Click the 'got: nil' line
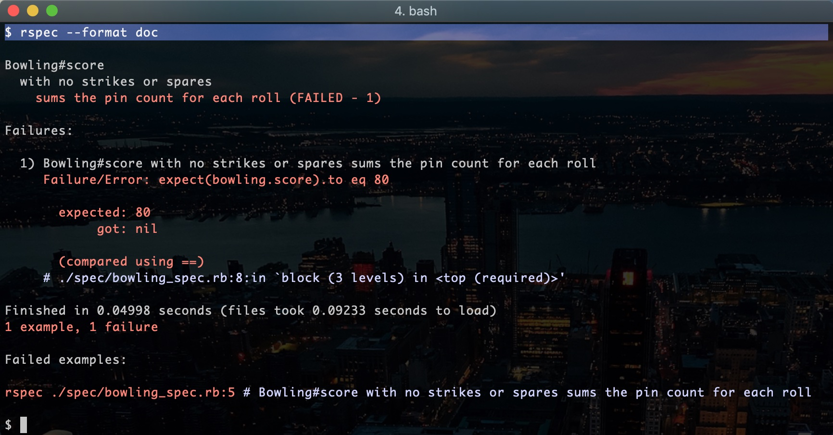 coord(127,229)
